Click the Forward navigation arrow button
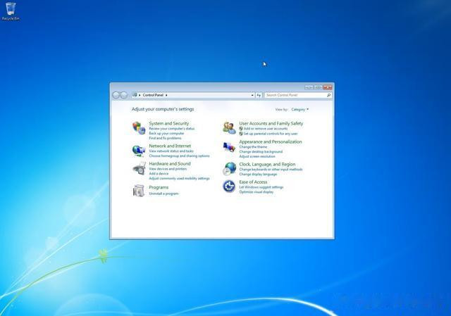This screenshot has width=451, height=316. click(124, 95)
